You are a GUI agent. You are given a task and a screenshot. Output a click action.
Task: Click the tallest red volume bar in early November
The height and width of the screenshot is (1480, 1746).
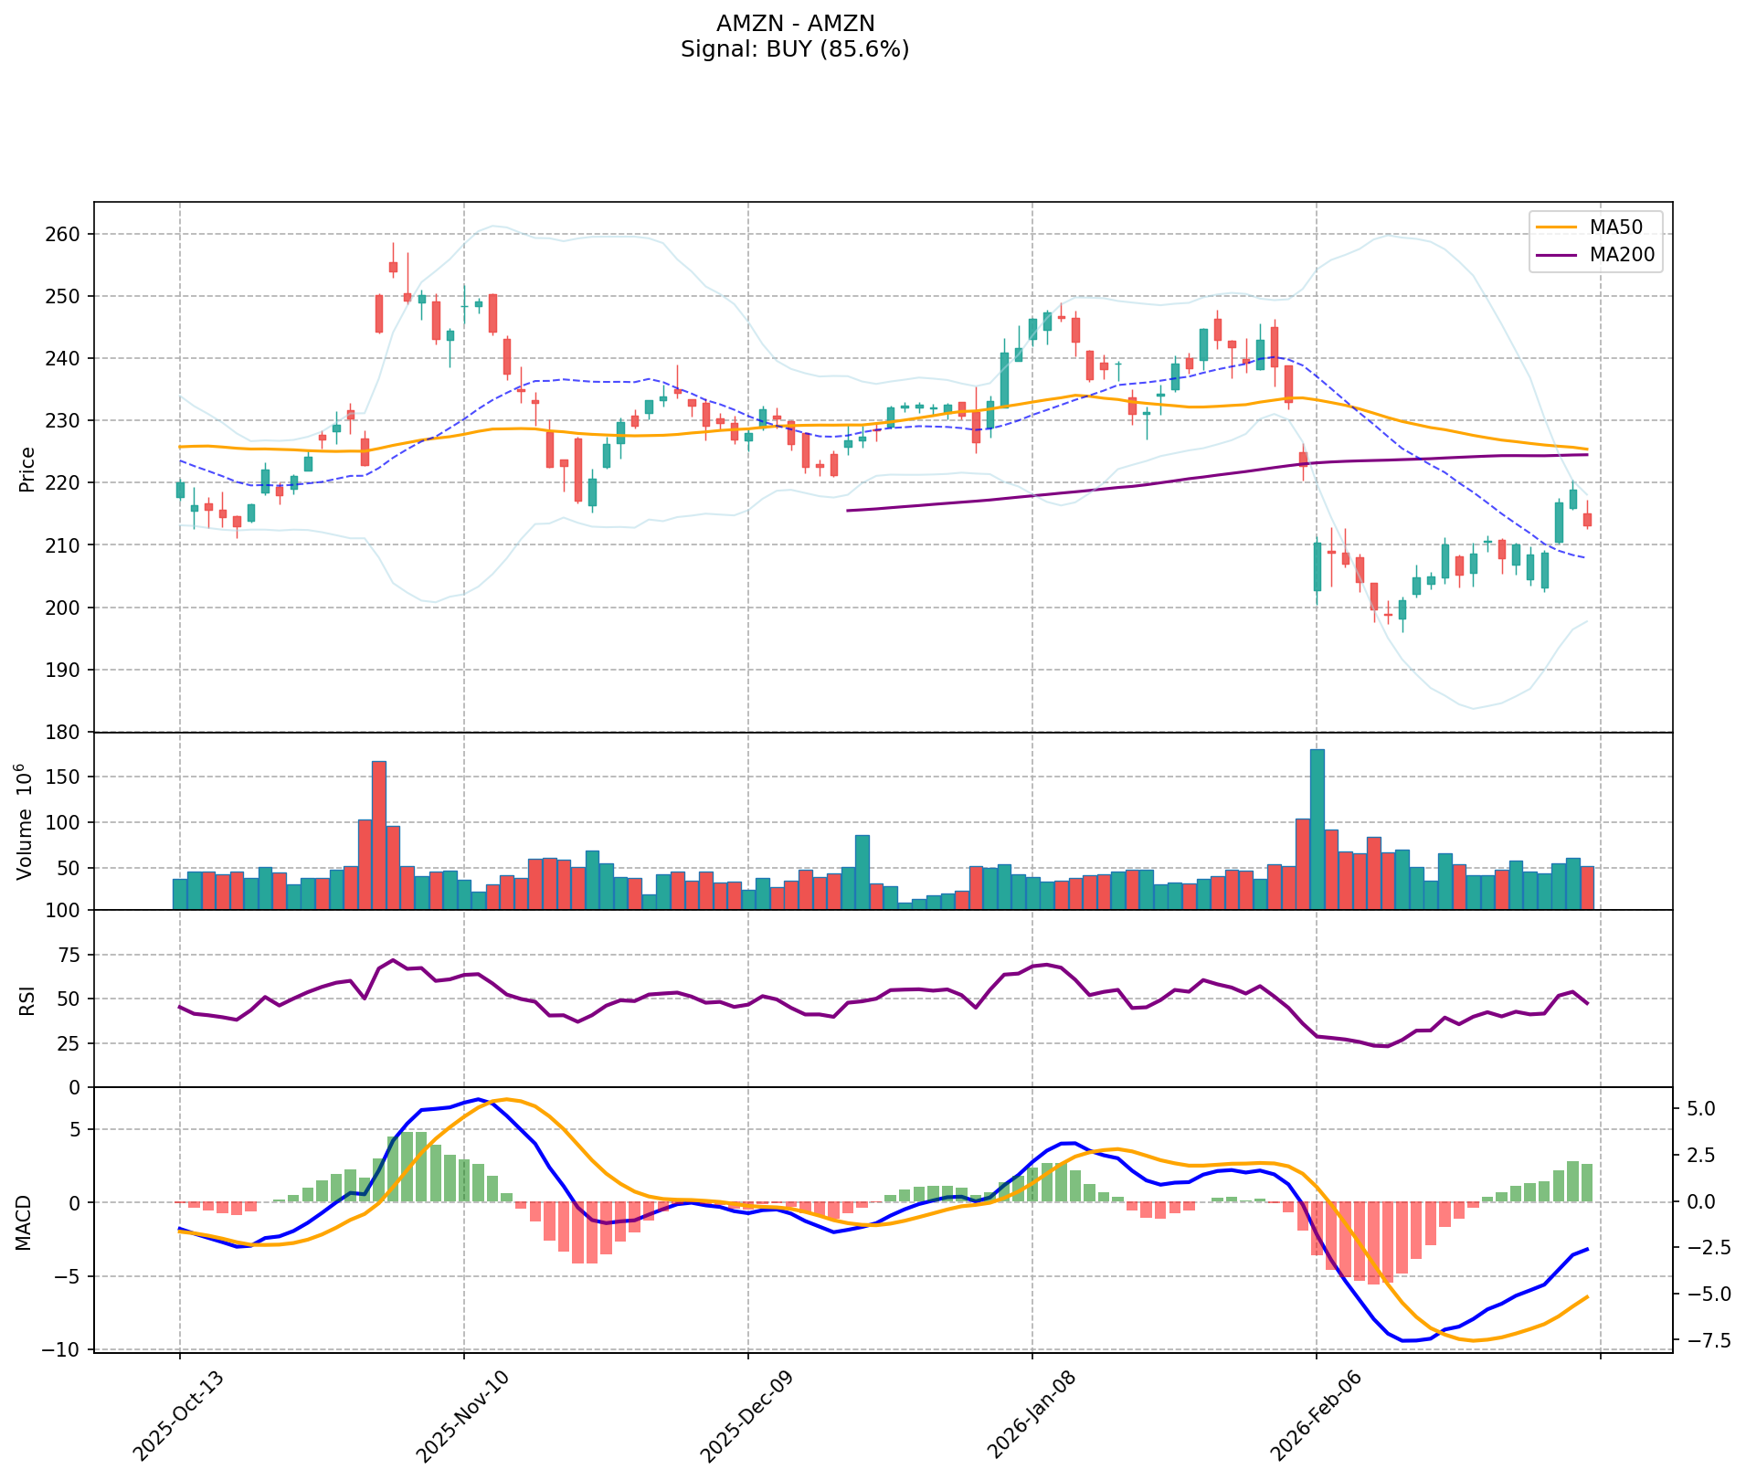[378, 835]
